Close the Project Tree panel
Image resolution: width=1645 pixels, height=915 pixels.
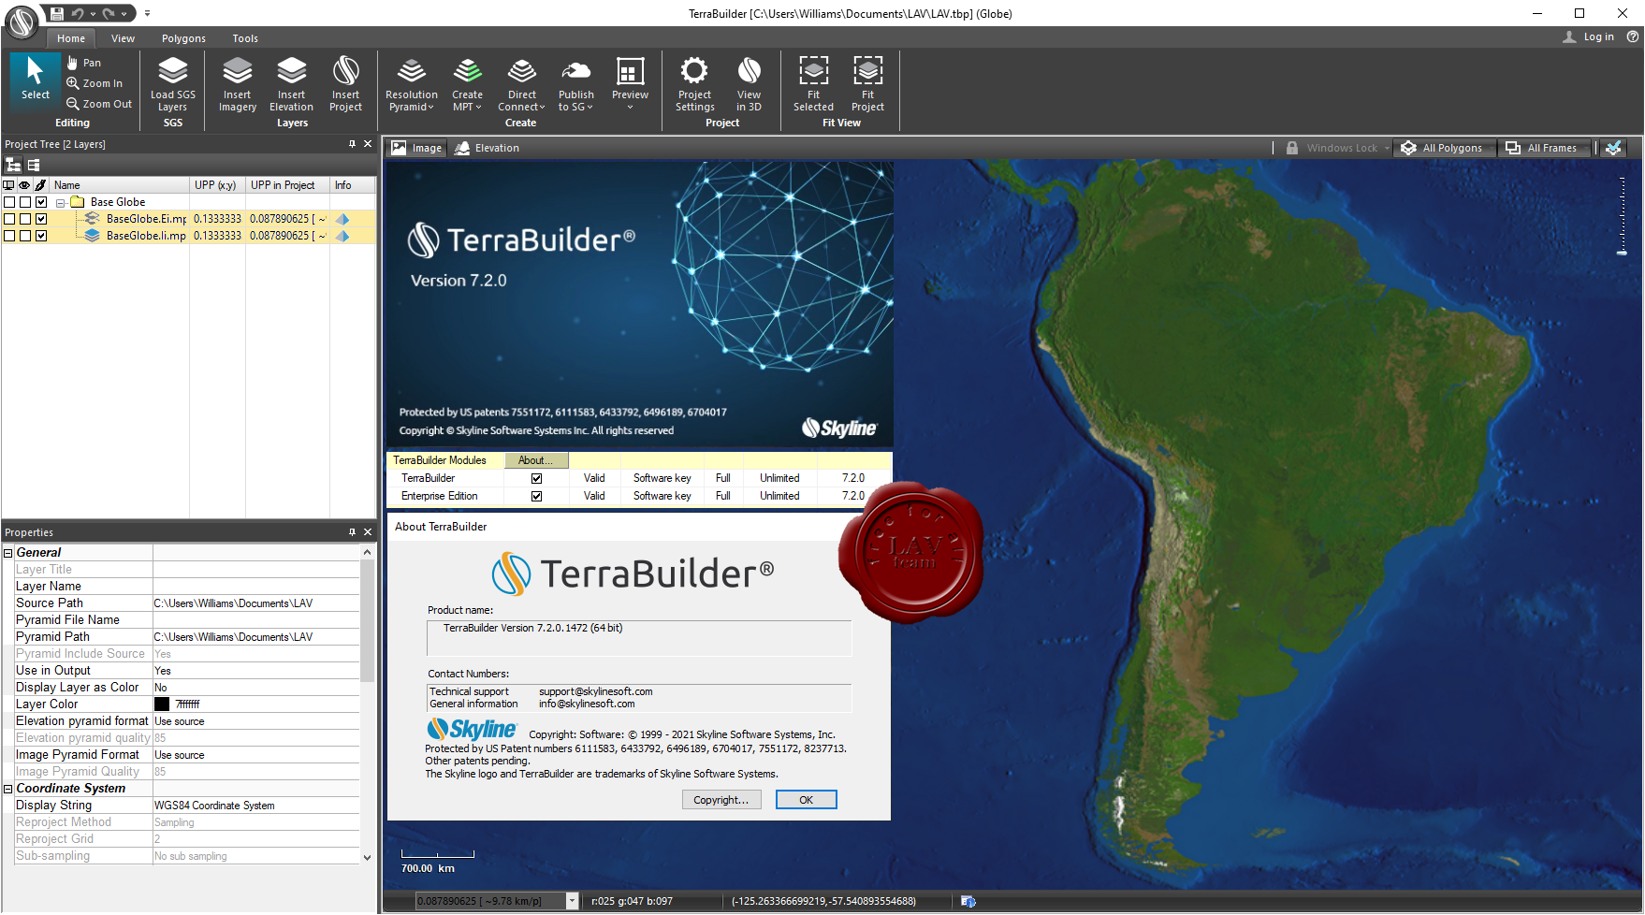pos(368,144)
